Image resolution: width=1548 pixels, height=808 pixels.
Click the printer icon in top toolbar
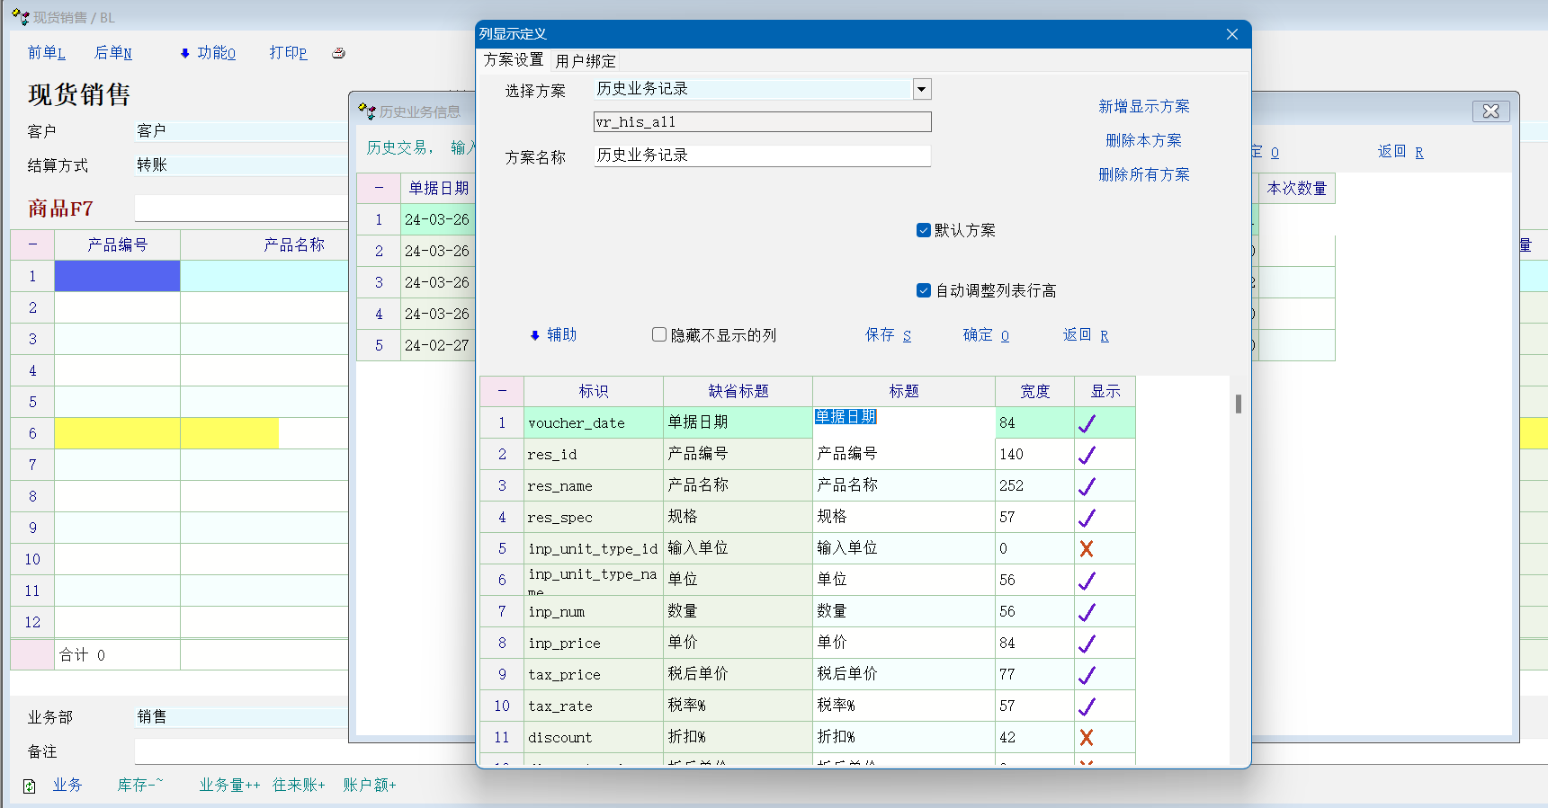338,53
